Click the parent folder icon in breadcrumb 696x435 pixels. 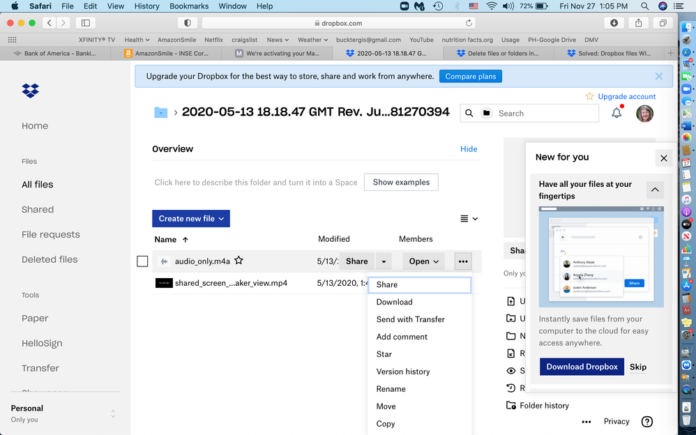160,112
